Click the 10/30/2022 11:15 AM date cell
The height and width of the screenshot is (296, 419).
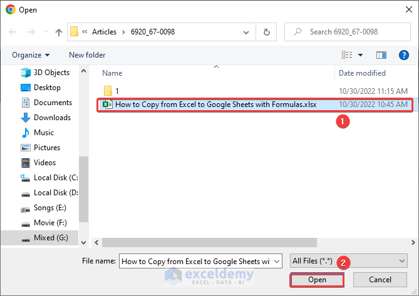[x=373, y=91]
